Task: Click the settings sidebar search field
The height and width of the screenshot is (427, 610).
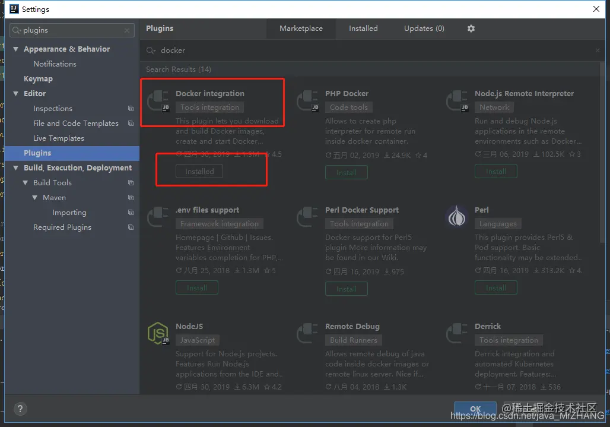Action: pyautogui.click(x=72, y=30)
